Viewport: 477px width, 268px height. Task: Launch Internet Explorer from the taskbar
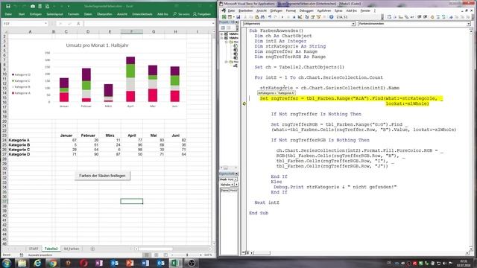tap(37, 263)
